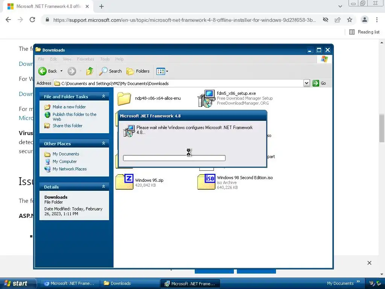Click Share this folder
The image size is (385, 289).
point(67,126)
